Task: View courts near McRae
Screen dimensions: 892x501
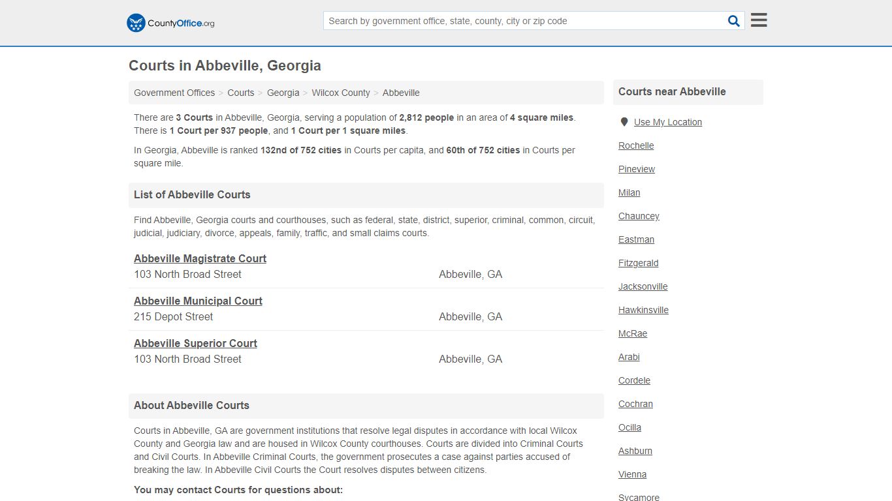Action: pos(633,333)
